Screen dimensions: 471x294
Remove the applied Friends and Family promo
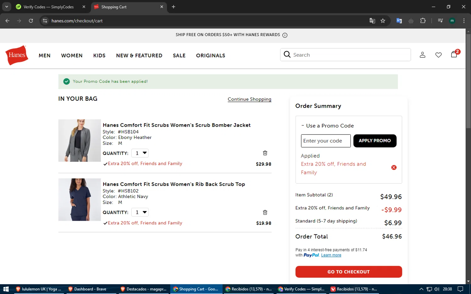[x=394, y=167]
